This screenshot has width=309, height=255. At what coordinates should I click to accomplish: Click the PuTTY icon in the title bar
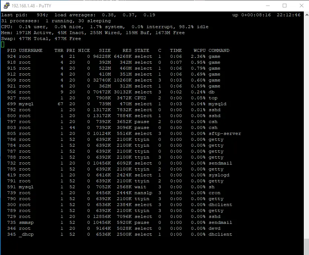point(6,6)
